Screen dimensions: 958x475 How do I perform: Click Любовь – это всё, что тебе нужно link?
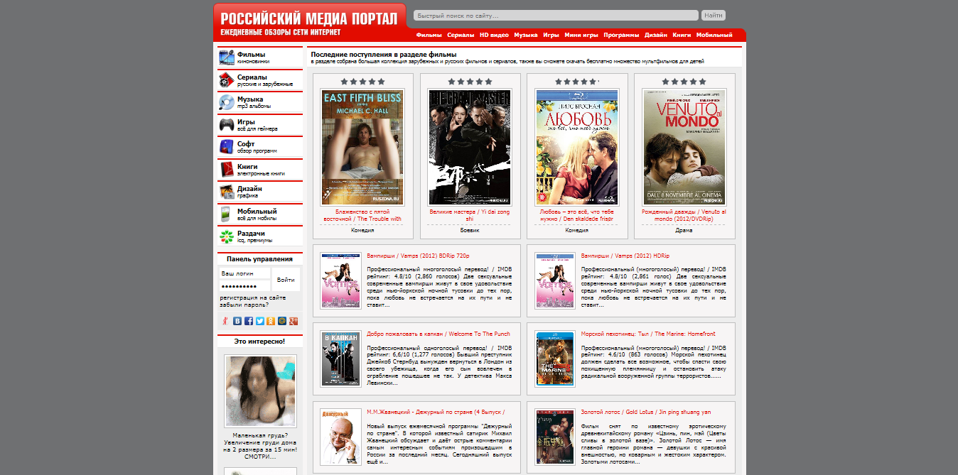[x=577, y=215]
